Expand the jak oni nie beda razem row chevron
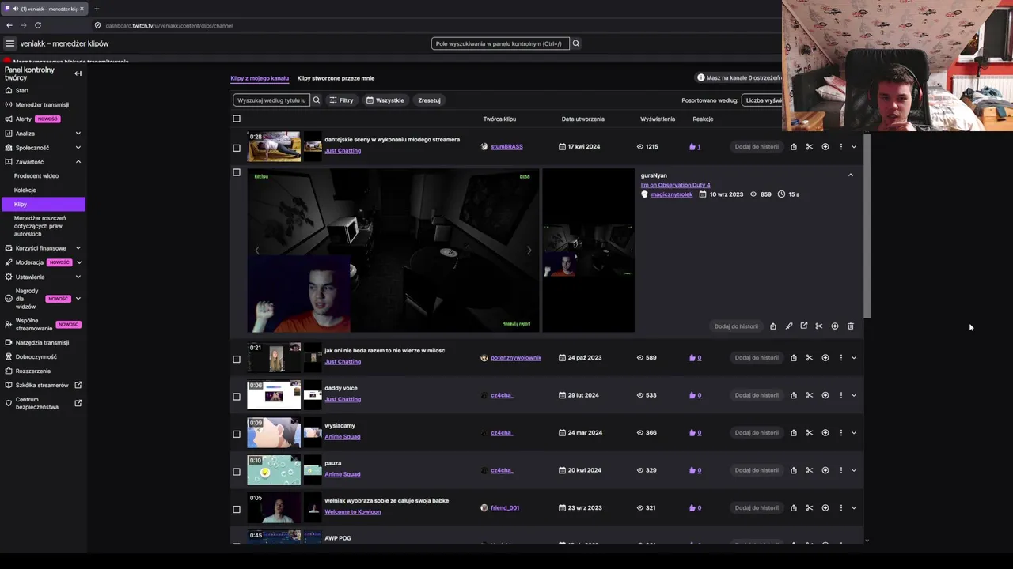This screenshot has width=1013, height=569. [x=853, y=358]
